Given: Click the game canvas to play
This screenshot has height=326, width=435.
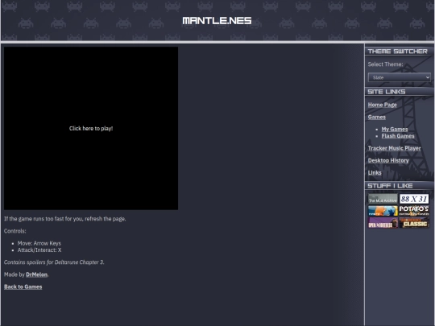Looking at the screenshot, I should (91, 128).
